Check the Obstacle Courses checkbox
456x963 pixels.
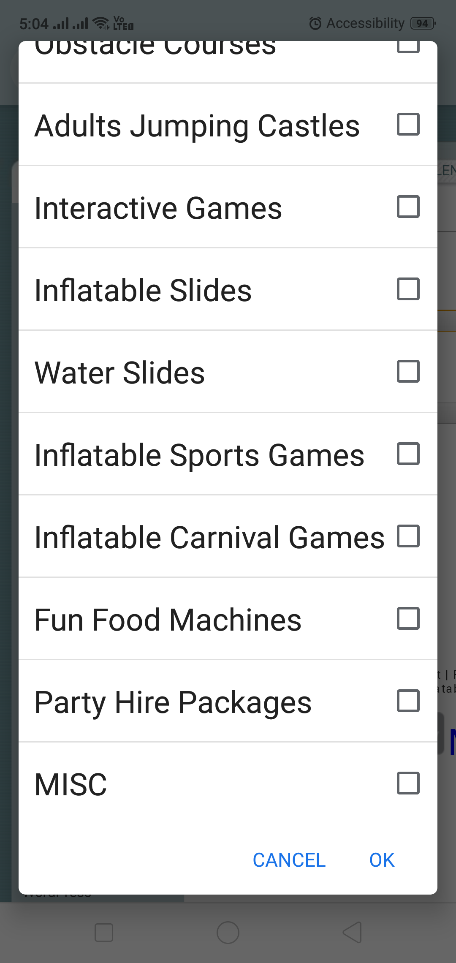408,46
